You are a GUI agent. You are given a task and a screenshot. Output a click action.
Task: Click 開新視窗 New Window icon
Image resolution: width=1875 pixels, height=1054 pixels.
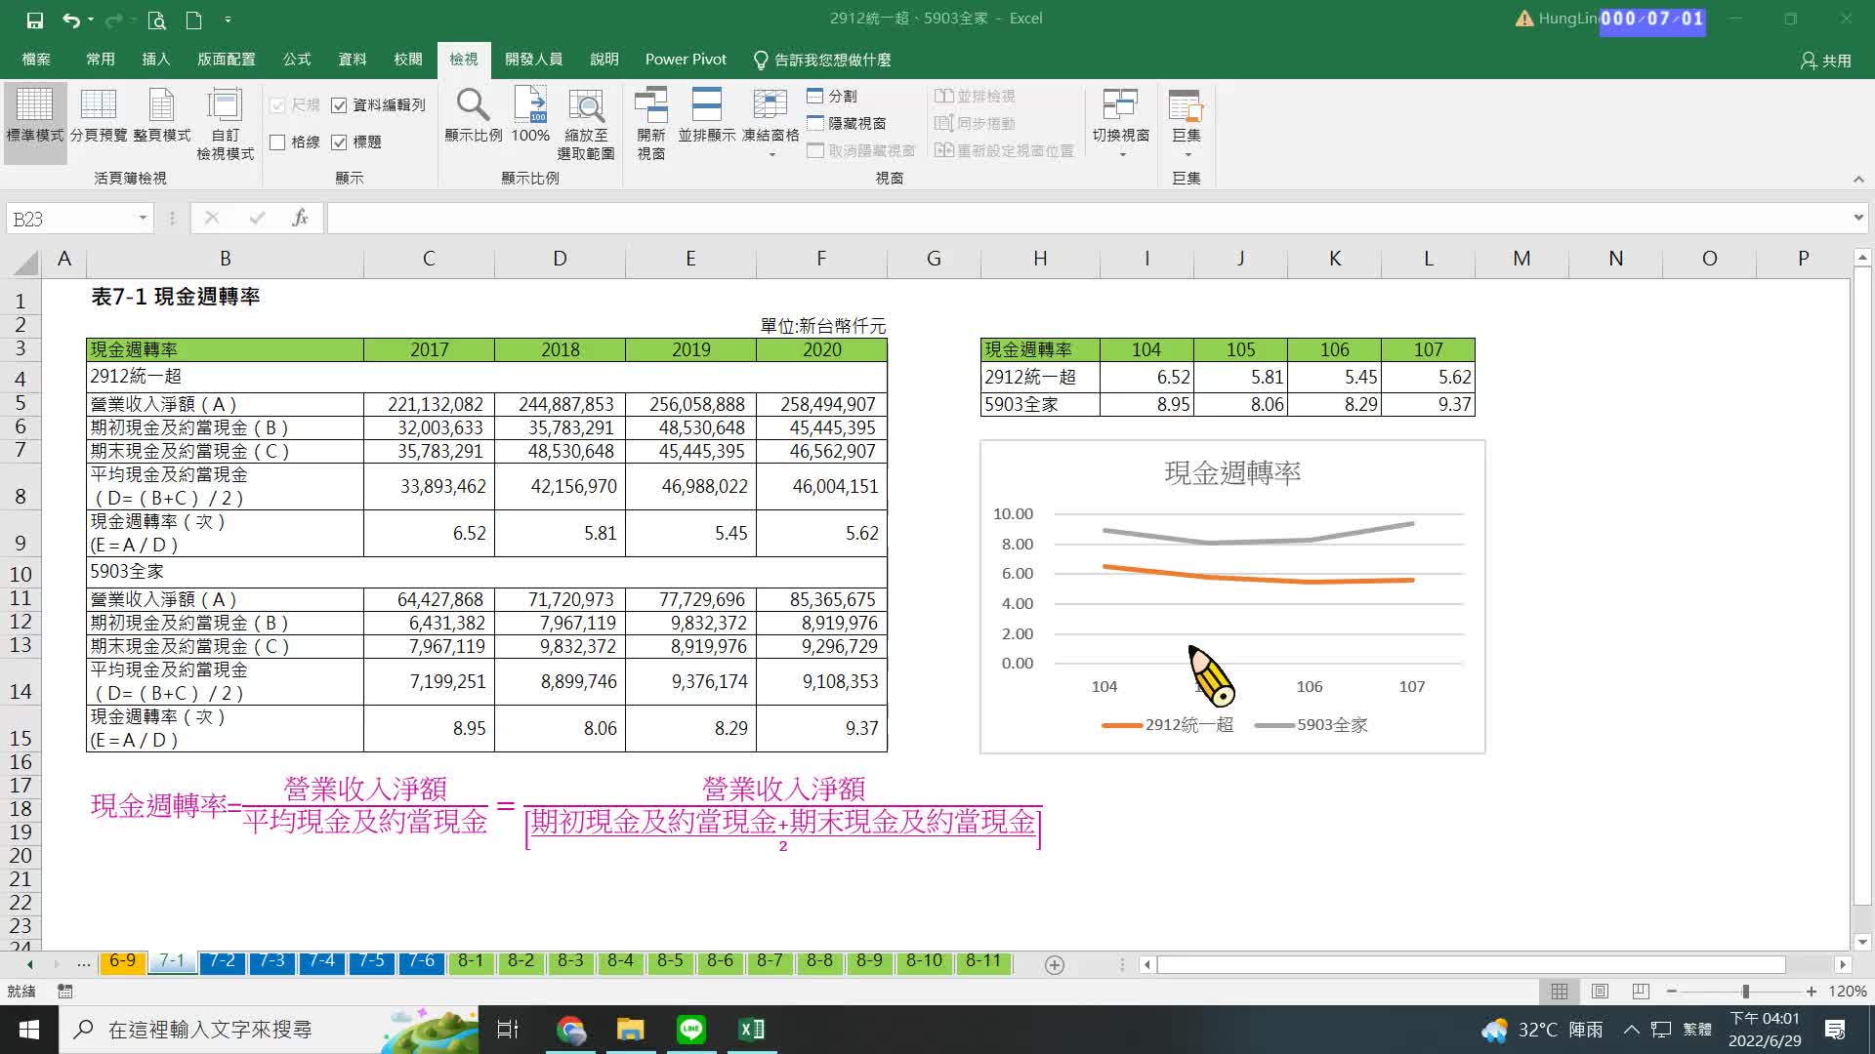pos(651,125)
